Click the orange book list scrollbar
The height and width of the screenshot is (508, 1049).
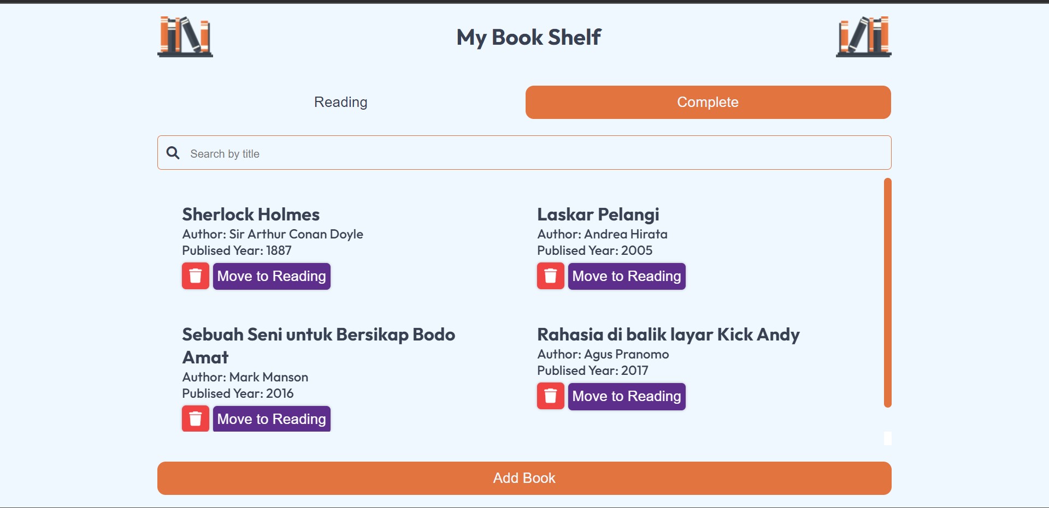(x=887, y=292)
